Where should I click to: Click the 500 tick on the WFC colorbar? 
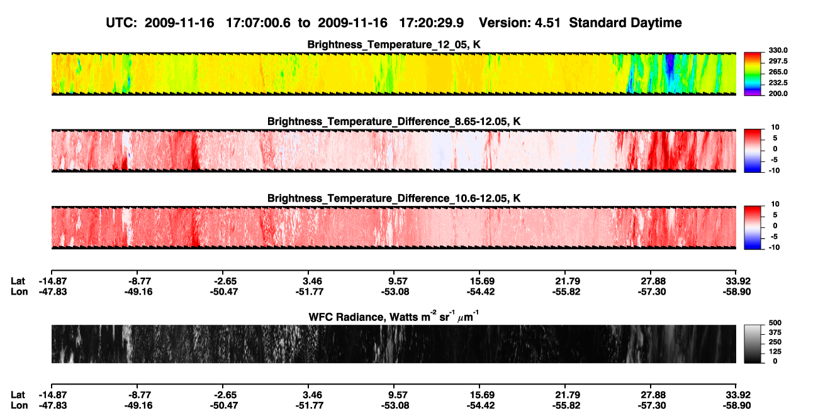pyautogui.click(x=775, y=323)
